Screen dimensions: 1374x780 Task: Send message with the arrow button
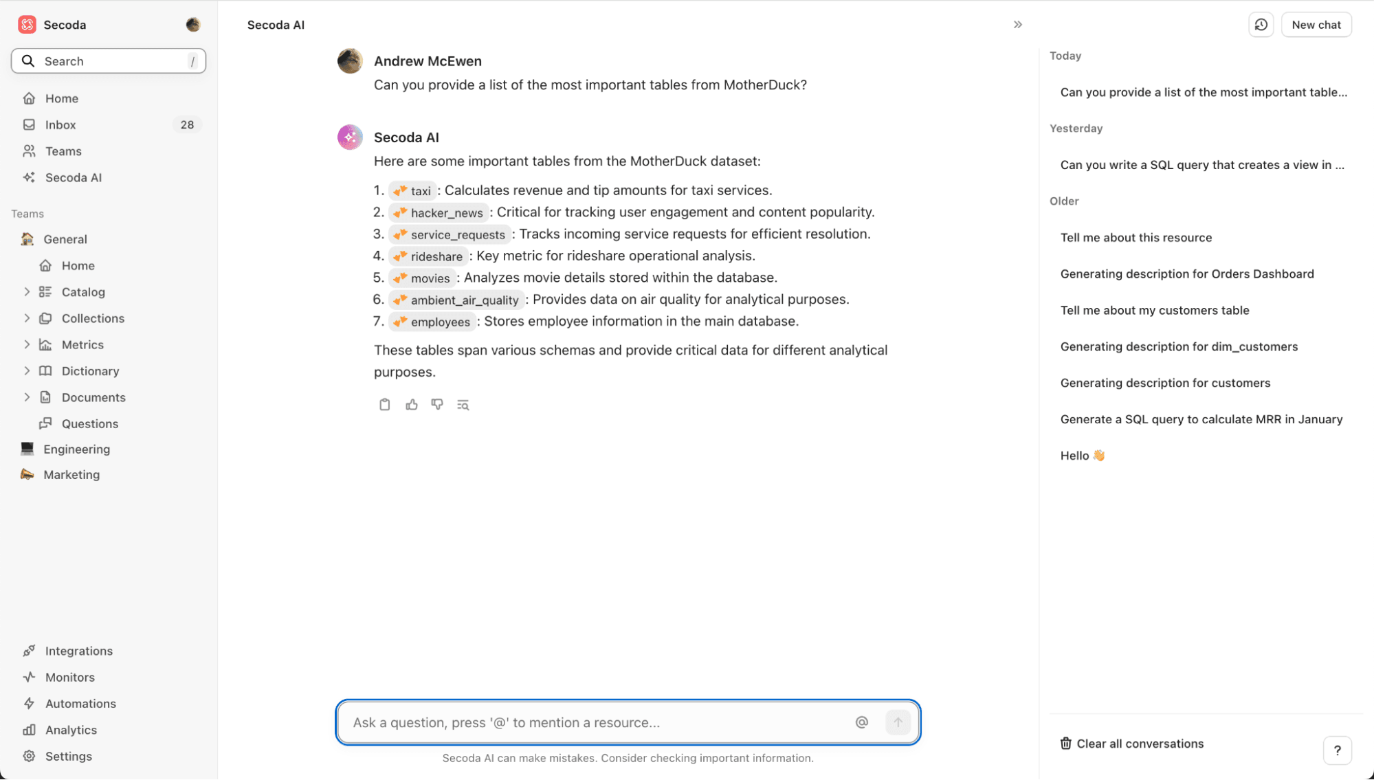tap(898, 722)
